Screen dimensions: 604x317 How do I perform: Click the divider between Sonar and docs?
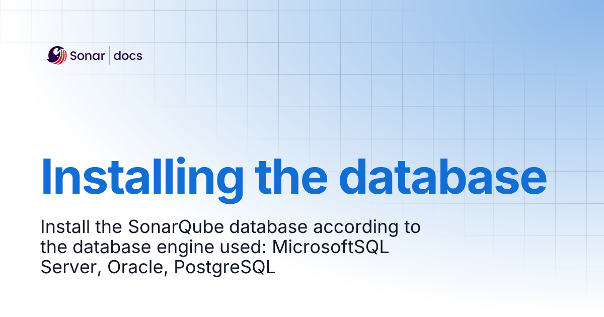[x=109, y=56]
